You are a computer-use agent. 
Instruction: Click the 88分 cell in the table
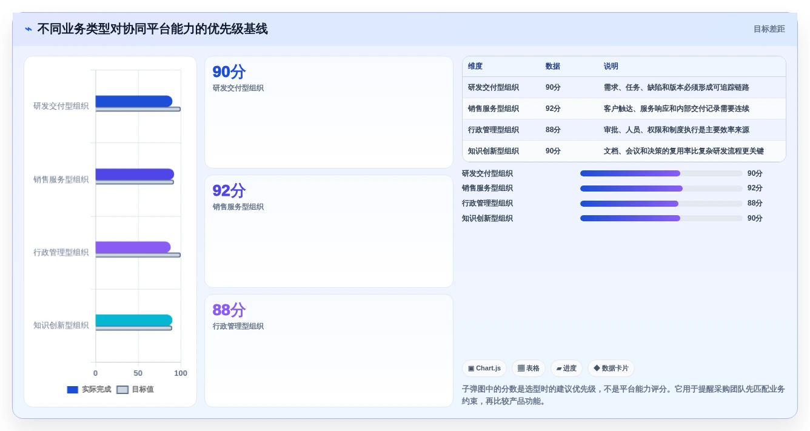click(x=553, y=130)
